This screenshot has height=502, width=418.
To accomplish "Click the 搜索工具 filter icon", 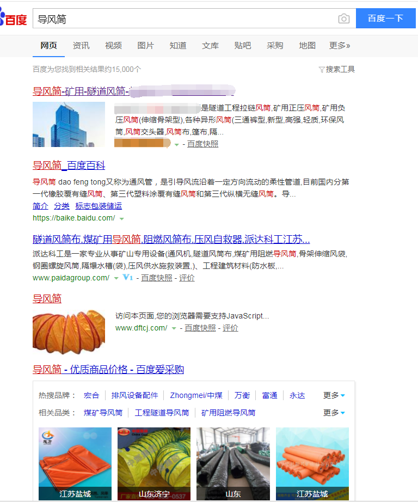I will point(322,70).
